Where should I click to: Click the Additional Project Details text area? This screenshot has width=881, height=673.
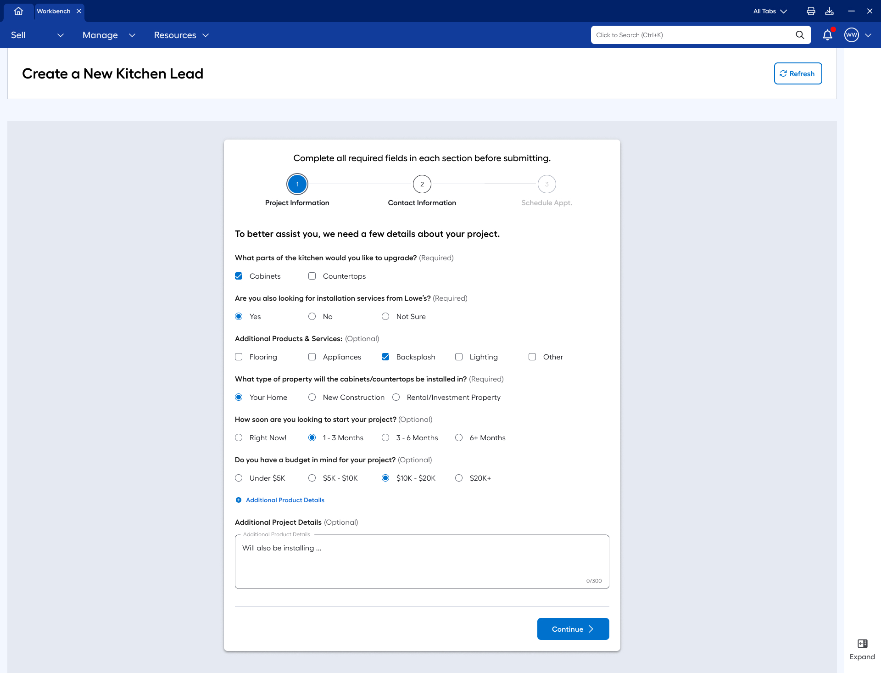pyautogui.click(x=422, y=561)
